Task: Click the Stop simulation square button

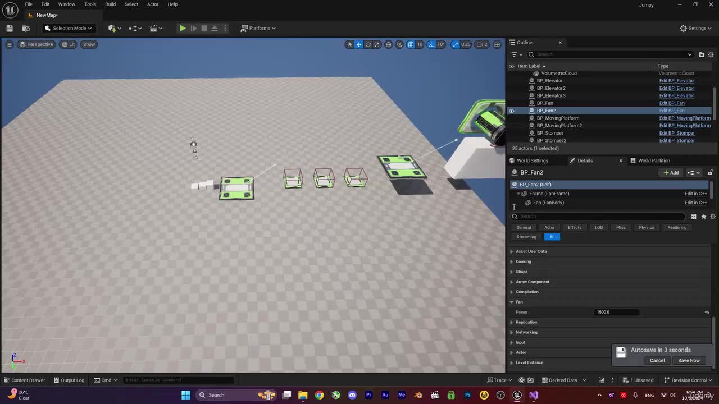Action: (204, 28)
